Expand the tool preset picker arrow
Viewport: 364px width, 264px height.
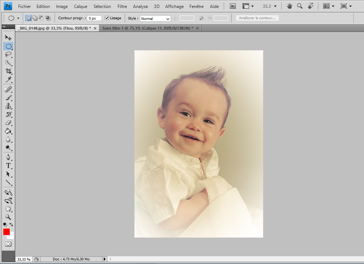[x=18, y=18]
